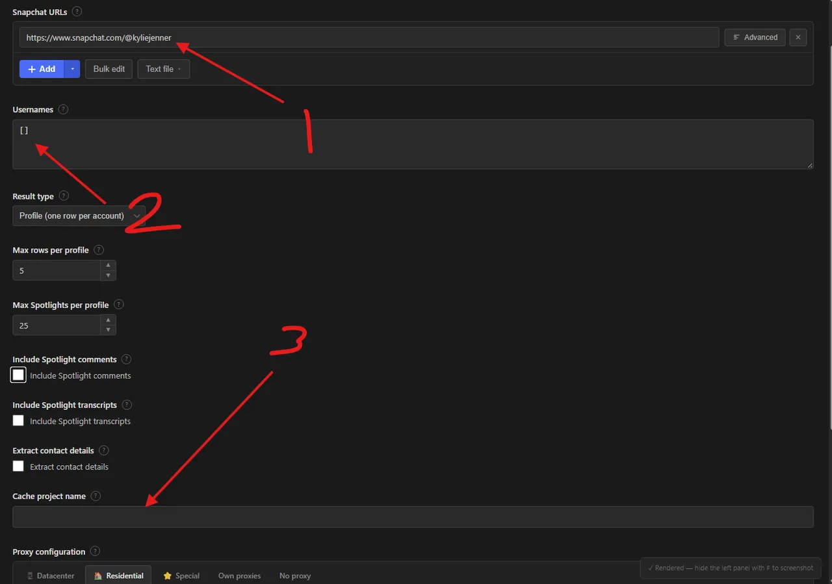
Task: Click the Max rows per profile number field
Action: 57,270
